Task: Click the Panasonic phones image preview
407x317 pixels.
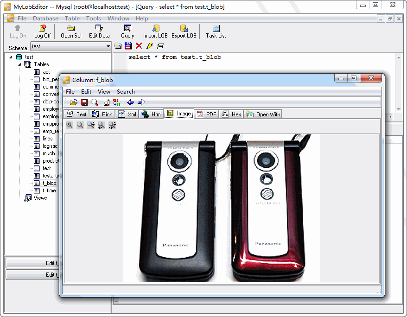Action: click(x=222, y=208)
